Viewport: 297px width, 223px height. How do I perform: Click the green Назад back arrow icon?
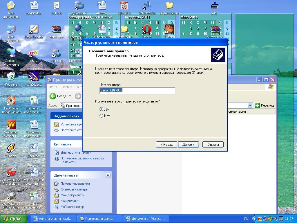point(53,96)
